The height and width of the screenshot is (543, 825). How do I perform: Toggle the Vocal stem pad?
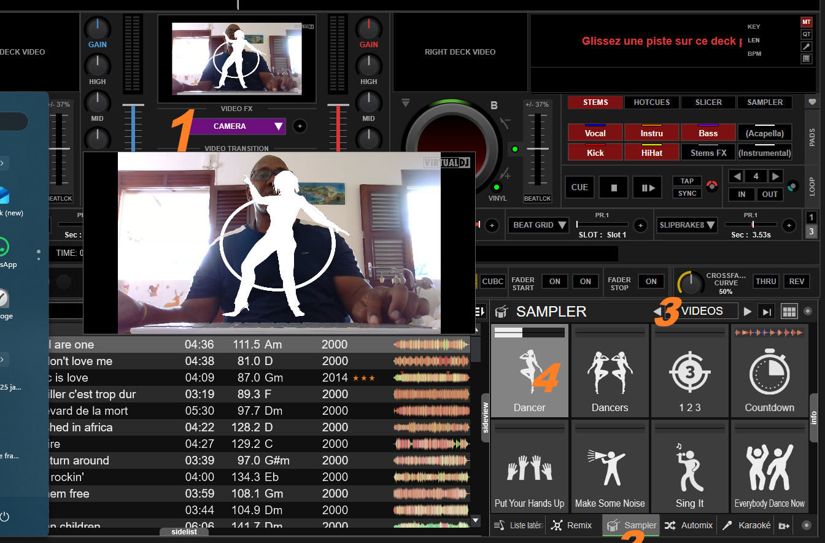595,133
